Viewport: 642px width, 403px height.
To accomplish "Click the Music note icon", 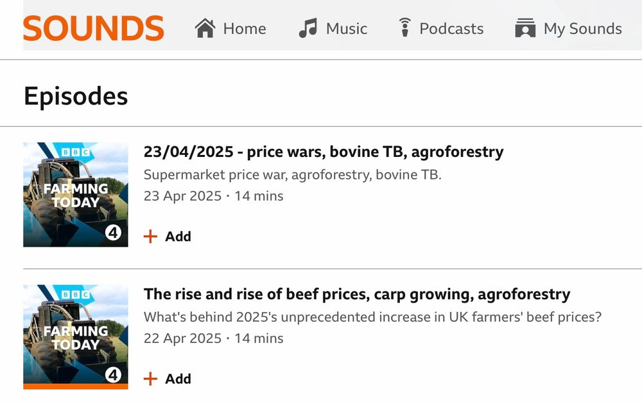I will [x=308, y=28].
